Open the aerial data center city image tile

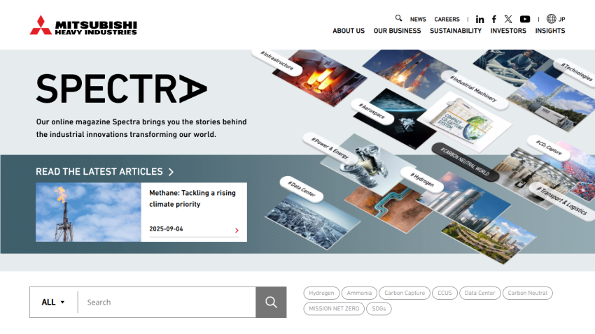pyautogui.click(x=312, y=222)
